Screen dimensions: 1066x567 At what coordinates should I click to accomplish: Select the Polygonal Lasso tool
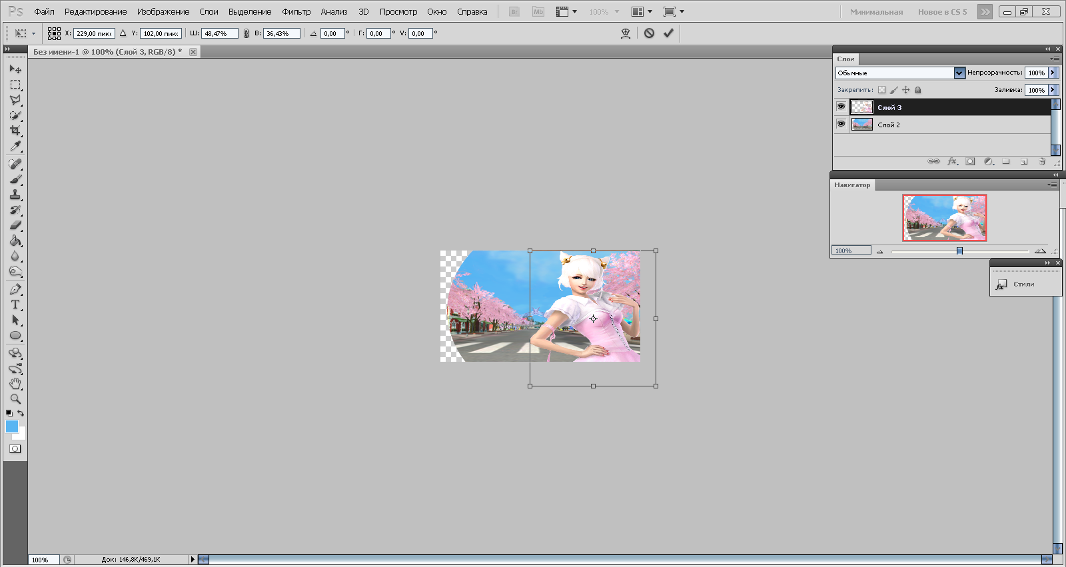coord(15,100)
